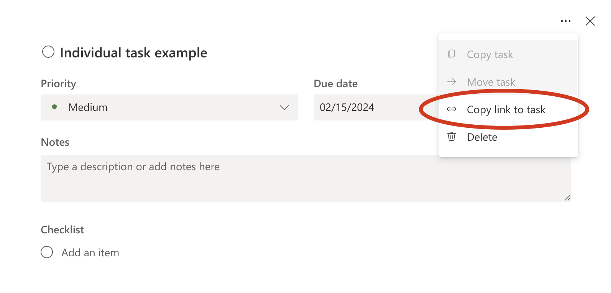Click the trash icon next to Delete
Viewport: 611px width, 293px height.
(452, 137)
